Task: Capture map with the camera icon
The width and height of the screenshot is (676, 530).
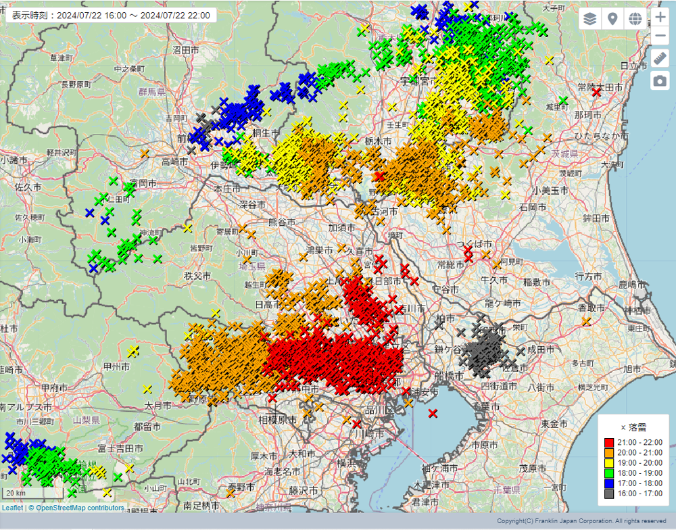Action: pos(660,81)
